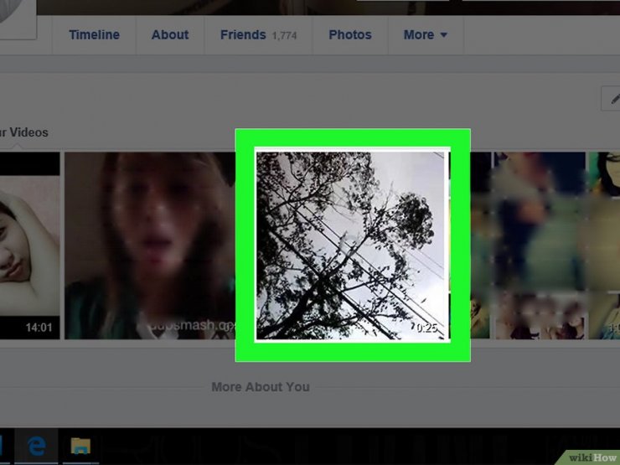Image resolution: width=620 pixels, height=465 pixels.
Task: Open the Friends tab
Action: (243, 35)
